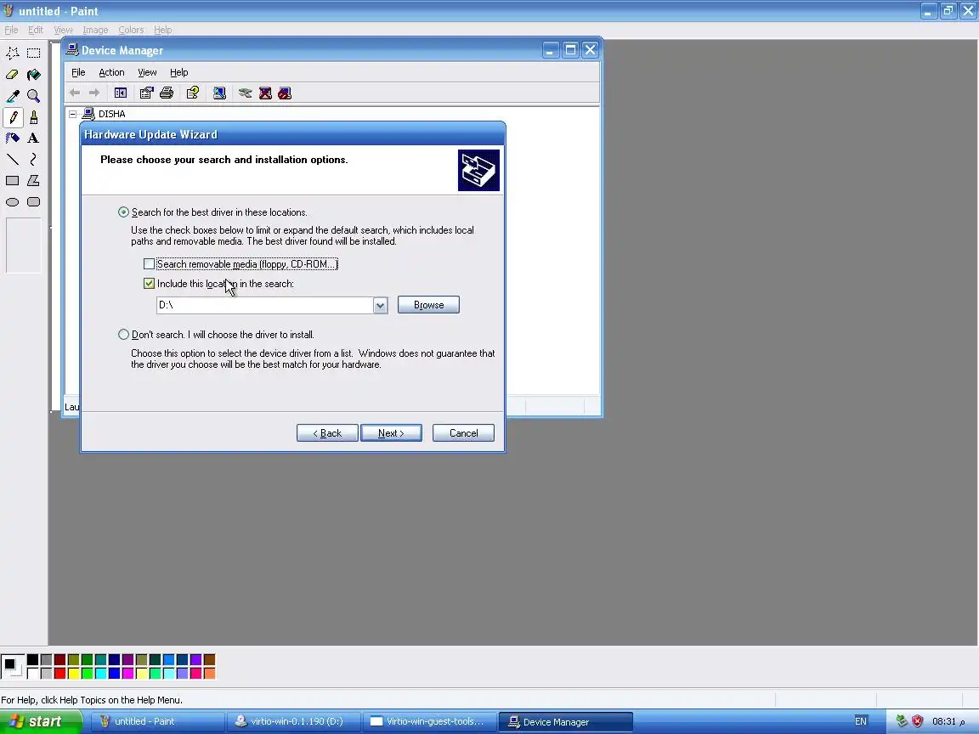The width and height of the screenshot is (979, 734).
Task: Select the Magnifier tool in Paint
Action: [34, 95]
